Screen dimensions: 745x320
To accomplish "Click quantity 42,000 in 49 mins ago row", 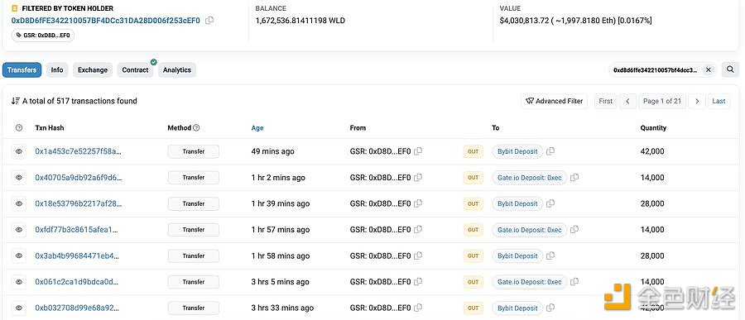I will point(652,151).
